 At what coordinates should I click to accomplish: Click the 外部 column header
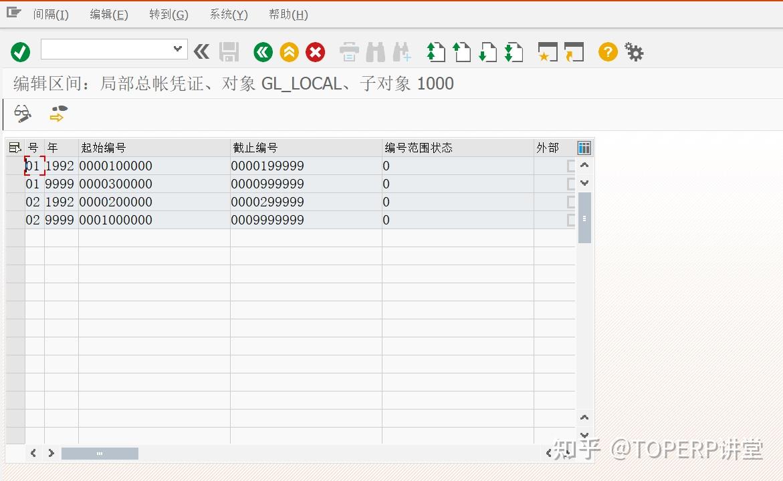554,148
